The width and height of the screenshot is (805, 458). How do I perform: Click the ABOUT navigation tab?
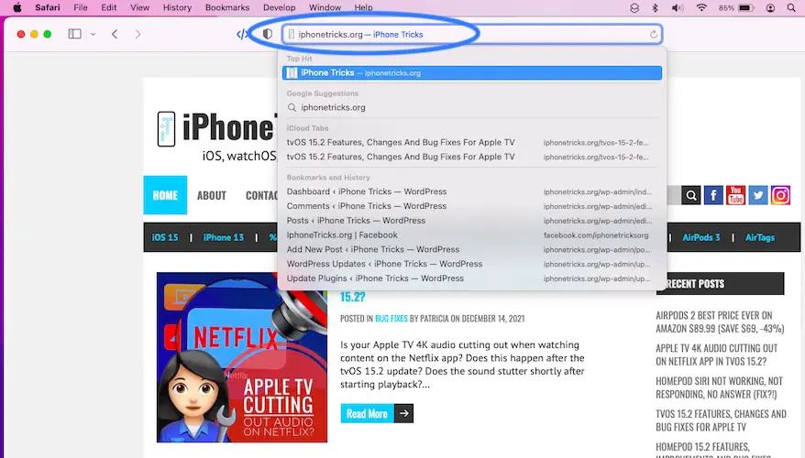tap(212, 195)
